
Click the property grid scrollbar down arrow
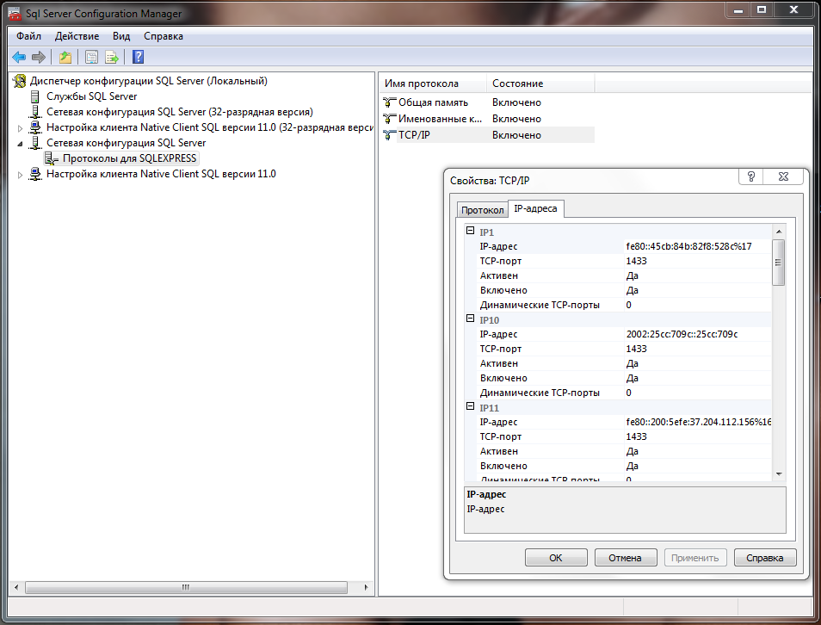coord(778,473)
